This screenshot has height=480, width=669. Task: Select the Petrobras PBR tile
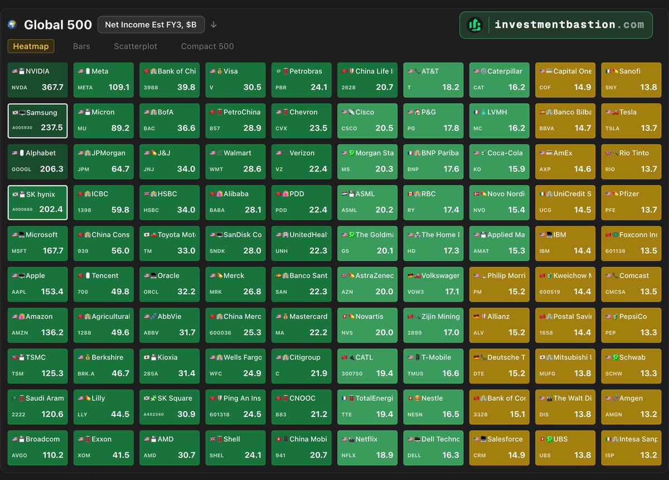coord(302,80)
